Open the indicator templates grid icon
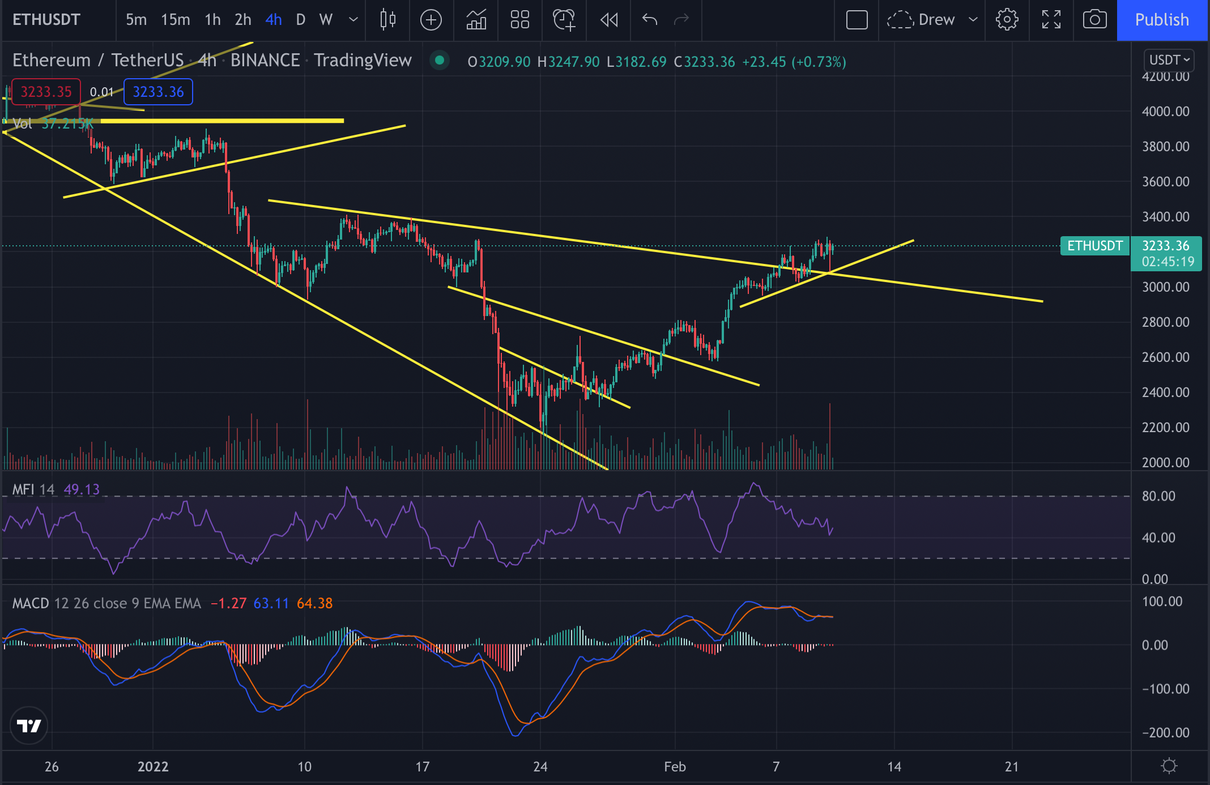This screenshot has width=1210, height=785. [x=519, y=20]
